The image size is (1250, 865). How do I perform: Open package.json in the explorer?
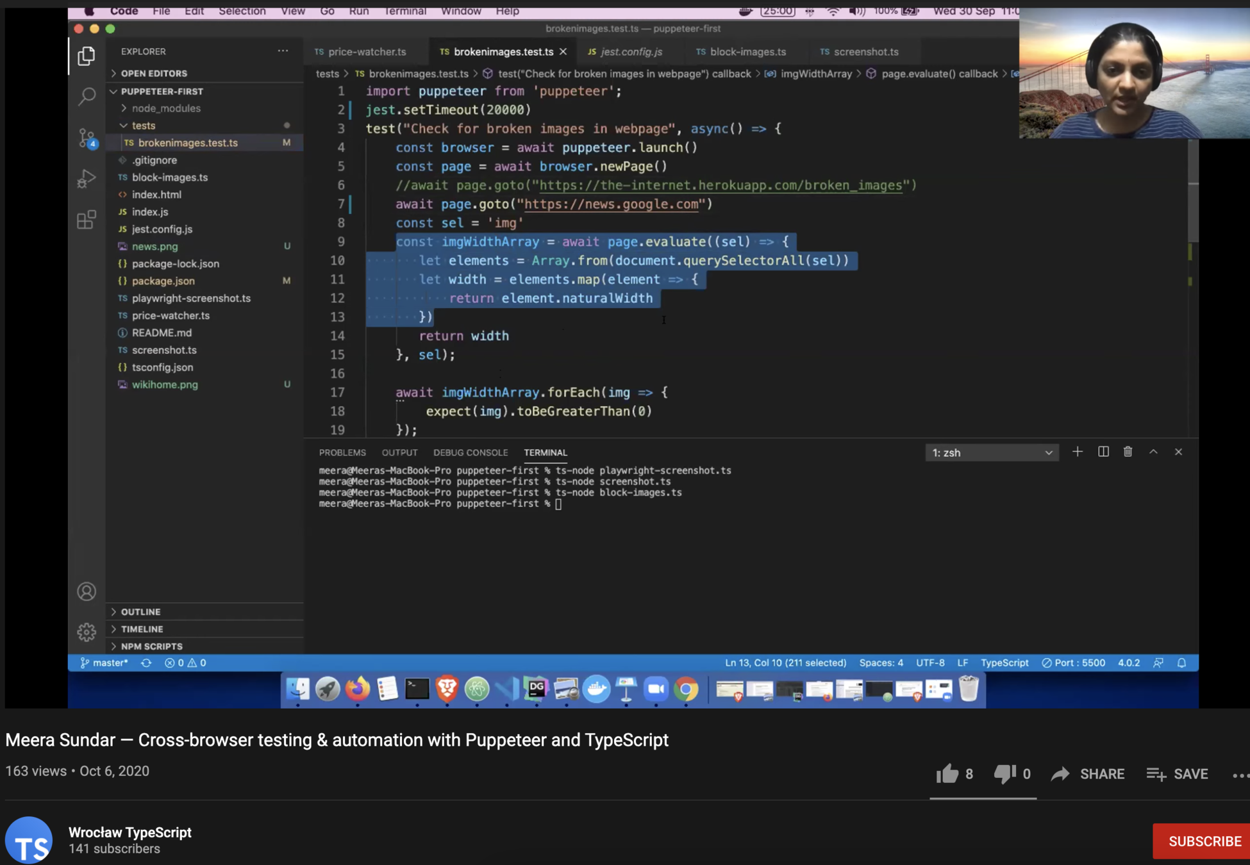pos(163,281)
